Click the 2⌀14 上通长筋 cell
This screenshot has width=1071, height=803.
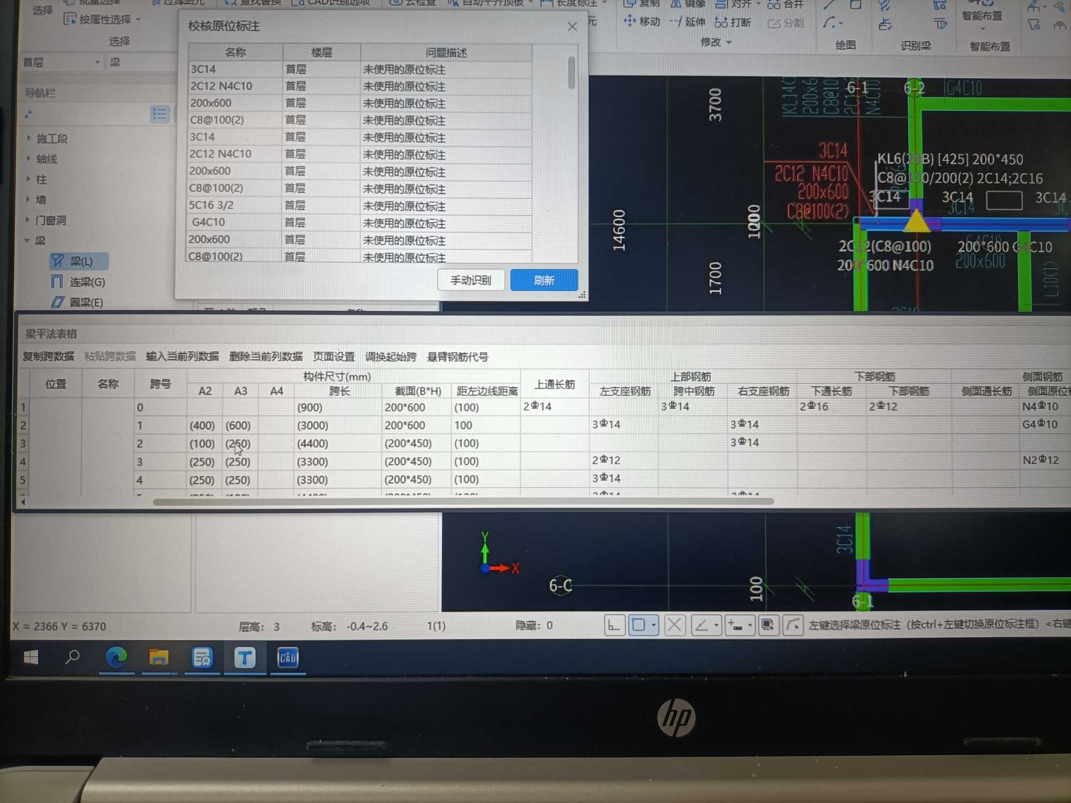pyautogui.click(x=554, y=406)
